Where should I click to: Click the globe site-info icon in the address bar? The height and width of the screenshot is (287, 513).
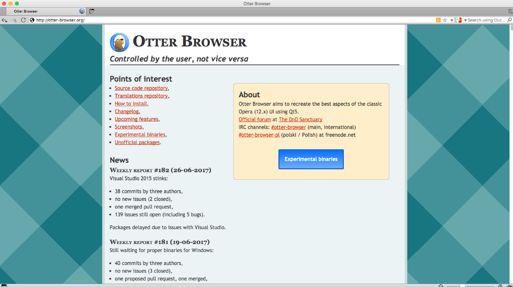[x=32, y=20]
